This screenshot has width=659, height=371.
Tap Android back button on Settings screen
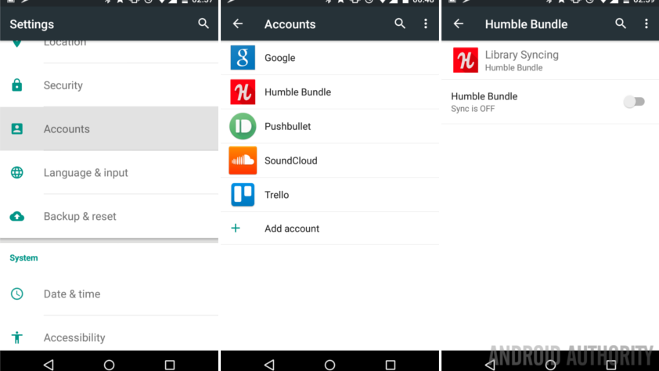49,364
